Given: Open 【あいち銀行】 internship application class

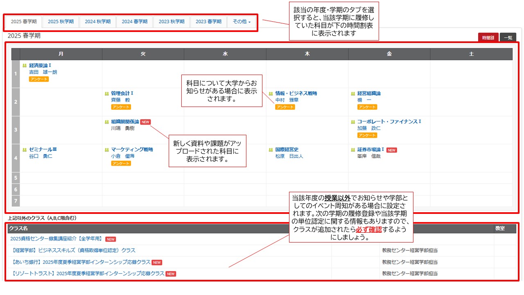Looking at the screenshot, I should [81, 262].
